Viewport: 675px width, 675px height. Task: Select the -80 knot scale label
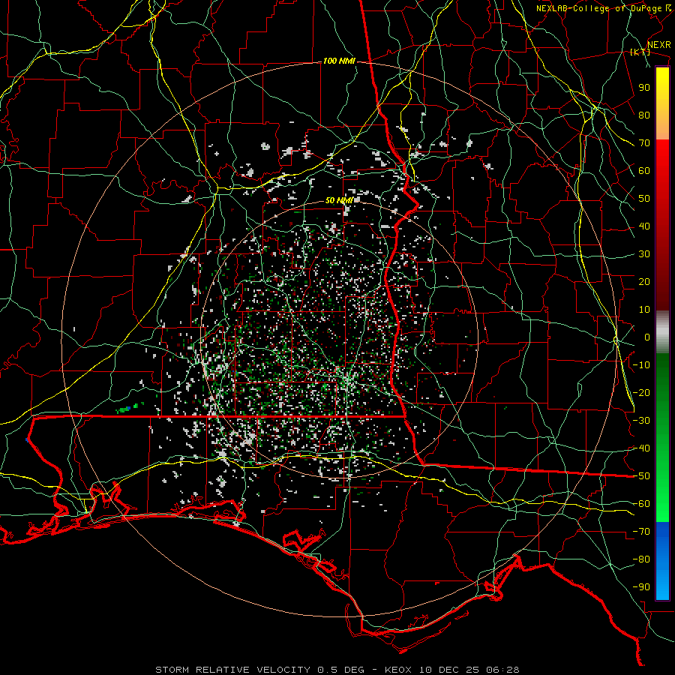[x=641, y=559]
